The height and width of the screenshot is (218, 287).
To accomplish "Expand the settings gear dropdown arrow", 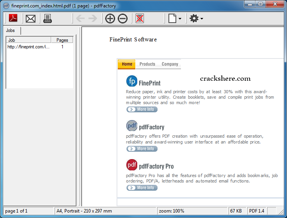I will (202, 19).
